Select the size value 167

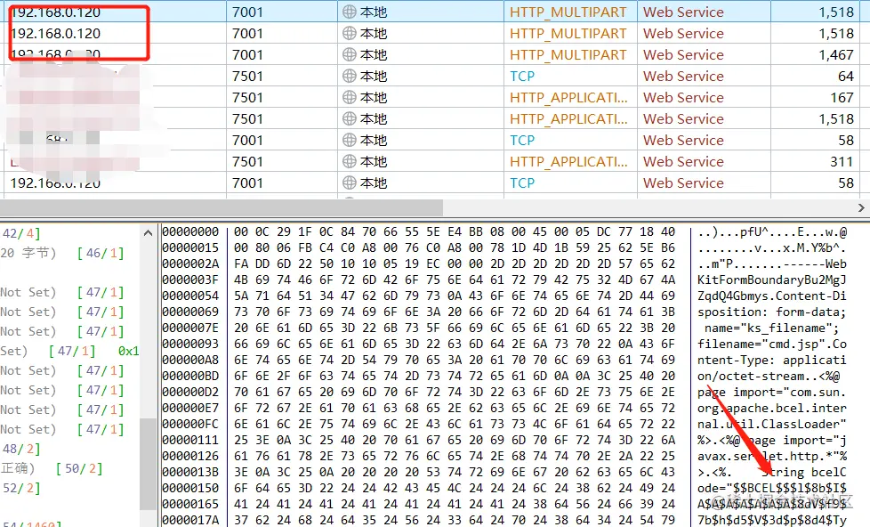842,97
